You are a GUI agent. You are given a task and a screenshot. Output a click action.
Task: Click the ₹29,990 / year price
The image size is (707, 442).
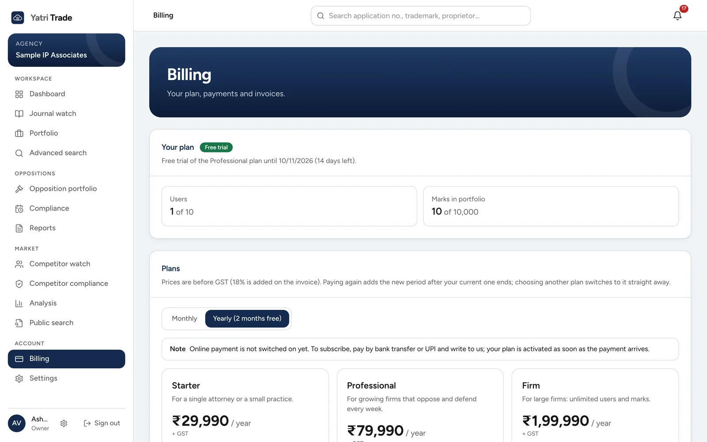tap(211, 421)
